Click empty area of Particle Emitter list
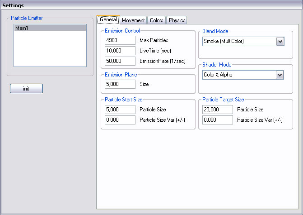The image size is (303, 215). coord(50,50)
